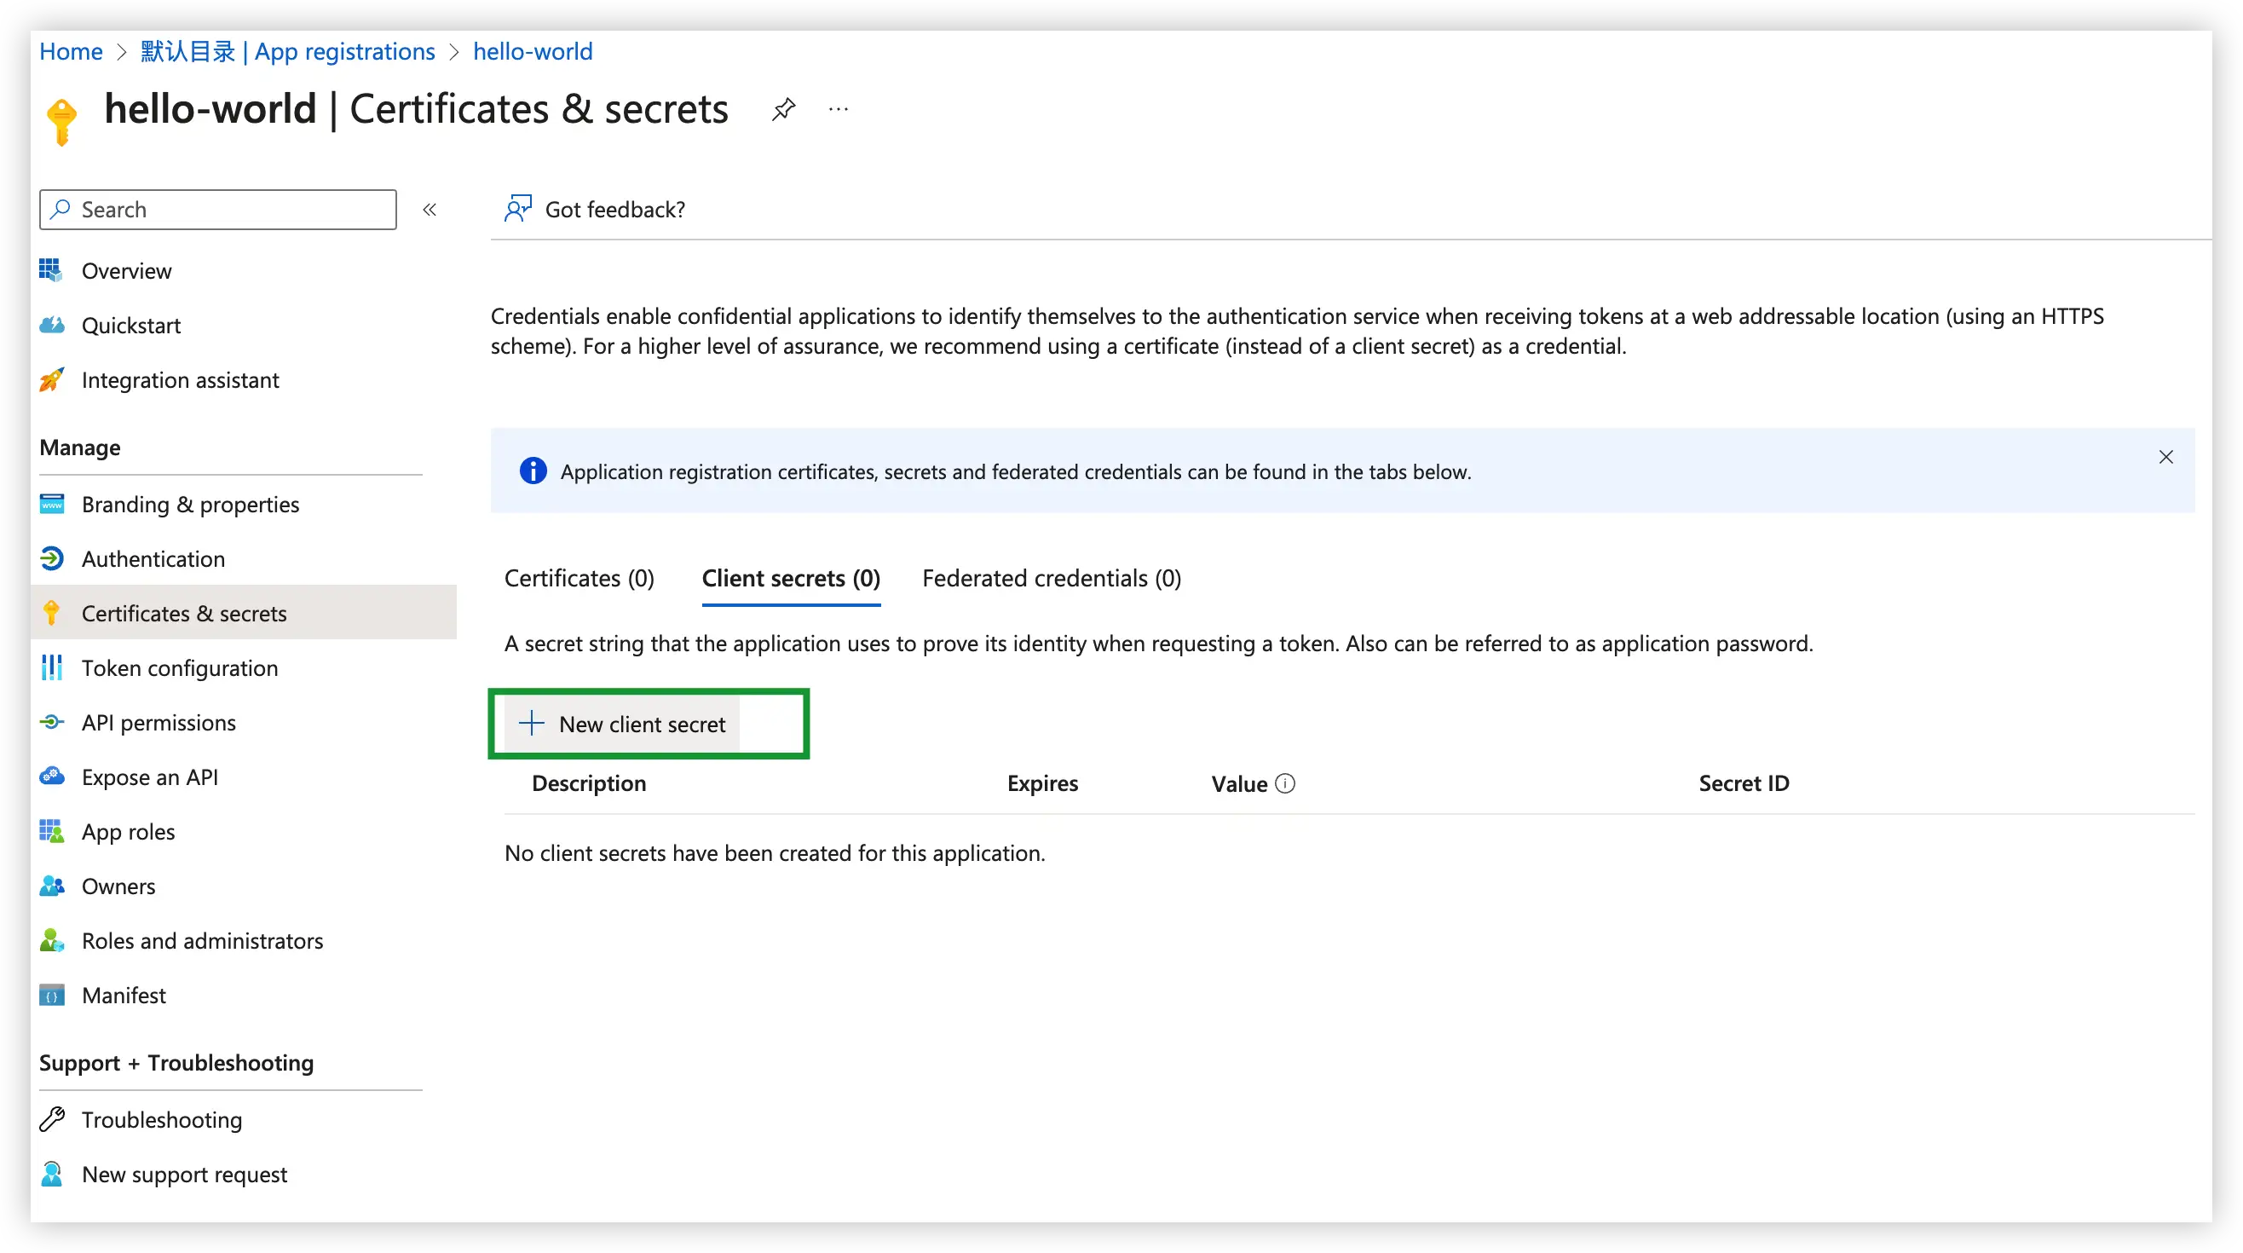Collapse the sidebar with double chevron
This screenshot has height=1253, width=2243.
point(430,210)
